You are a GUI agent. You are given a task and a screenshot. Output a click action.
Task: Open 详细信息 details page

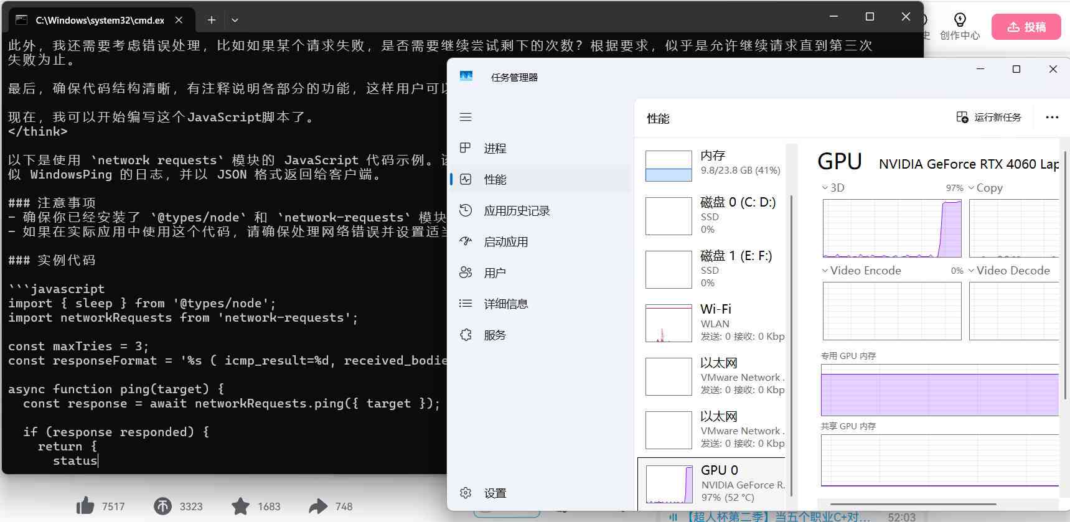pos(505,304)
